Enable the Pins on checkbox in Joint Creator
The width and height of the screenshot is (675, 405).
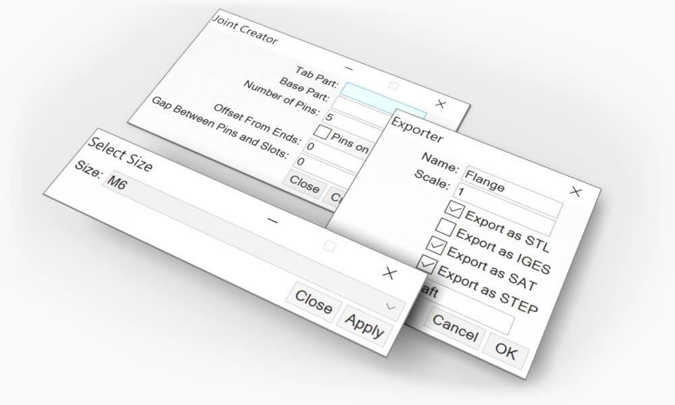321,132
